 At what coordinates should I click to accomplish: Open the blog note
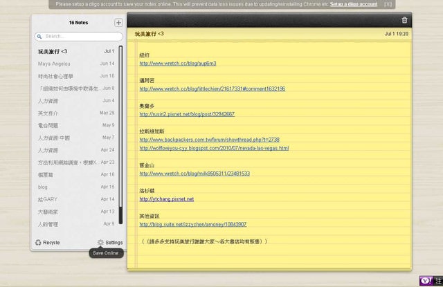76,187
